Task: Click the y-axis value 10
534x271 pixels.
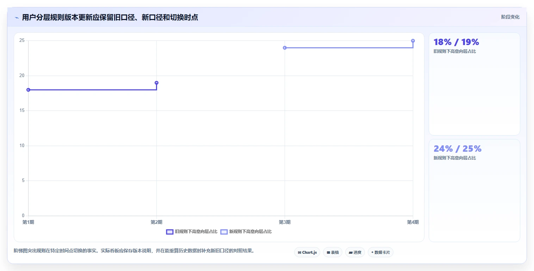Action: click(x=22, y=146)
